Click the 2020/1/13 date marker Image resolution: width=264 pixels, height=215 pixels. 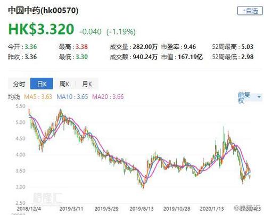click(x=212, y=209)
